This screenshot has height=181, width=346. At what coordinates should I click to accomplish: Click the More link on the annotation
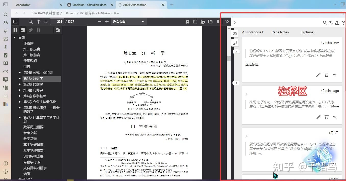point(335,106)
